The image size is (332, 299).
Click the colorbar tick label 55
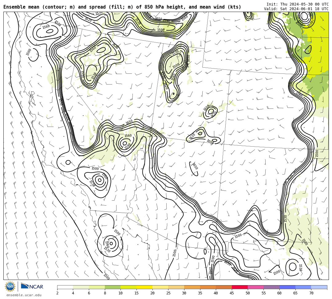point(263,293)
